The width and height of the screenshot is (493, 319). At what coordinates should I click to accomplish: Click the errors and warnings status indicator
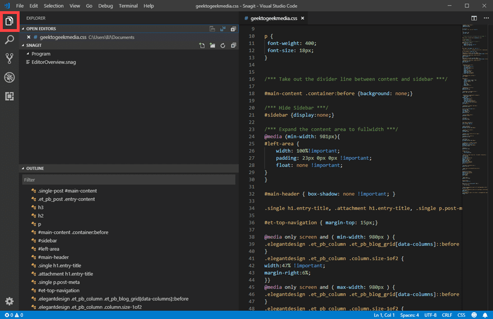pos(14,315)
